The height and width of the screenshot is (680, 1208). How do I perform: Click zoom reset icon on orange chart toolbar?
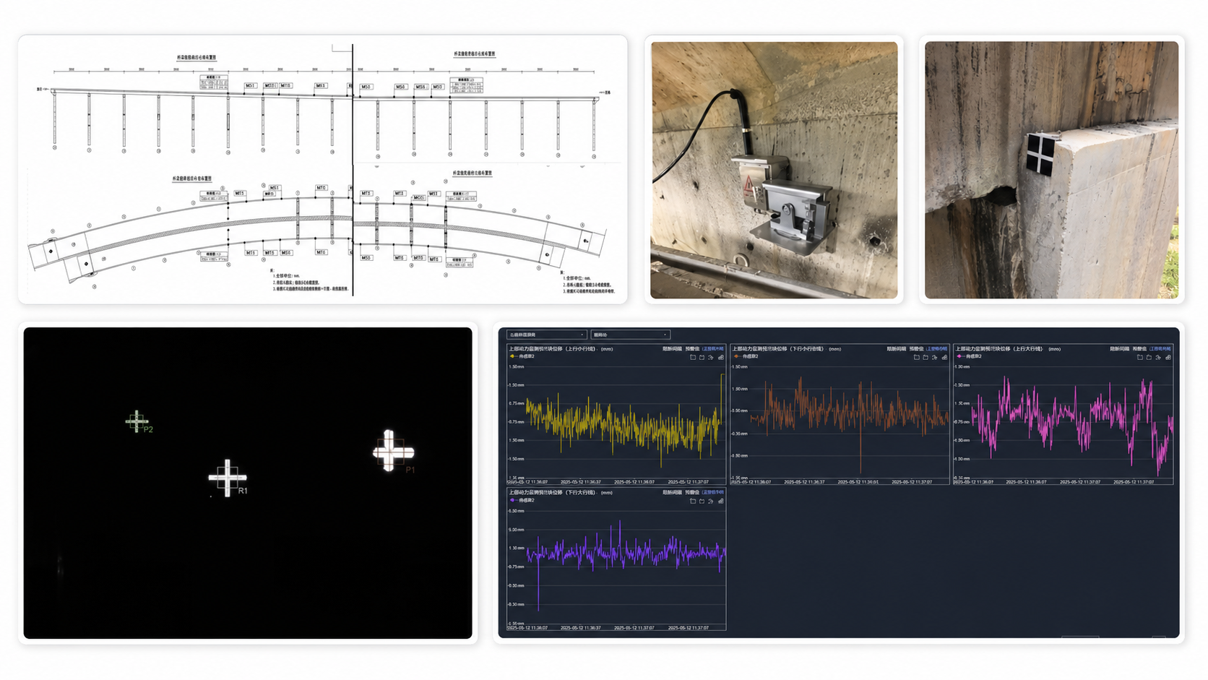(926, 357)
